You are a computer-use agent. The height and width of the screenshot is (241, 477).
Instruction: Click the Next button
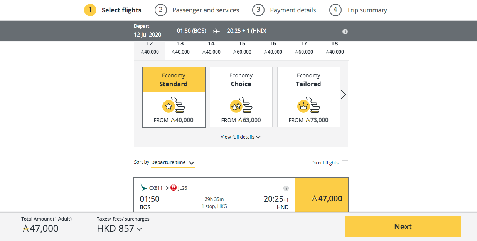click(403, 227)
